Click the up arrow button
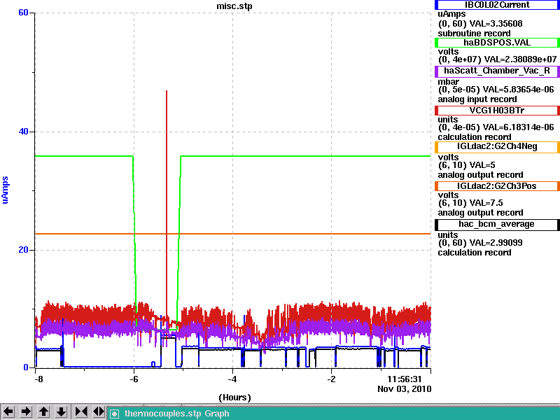This screenshot has width=560, height=420. tap(44, 412)
